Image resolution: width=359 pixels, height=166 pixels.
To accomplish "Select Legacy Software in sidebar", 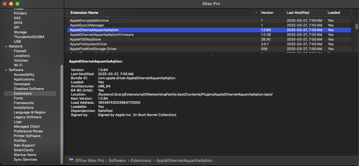I will click(28, 117).
